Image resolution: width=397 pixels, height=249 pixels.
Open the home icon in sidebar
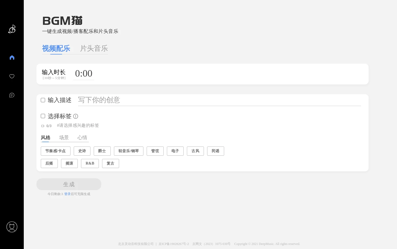click(x=12, y=57)
